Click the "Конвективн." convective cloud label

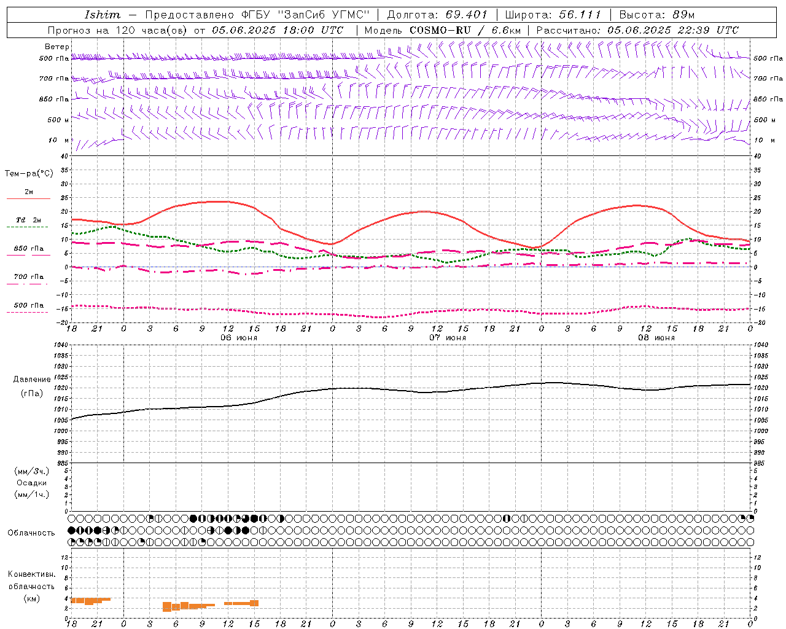coord(32,574)
